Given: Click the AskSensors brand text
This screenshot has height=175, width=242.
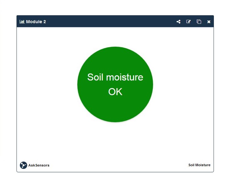Looking at the screenshot, I should point(39,165).
